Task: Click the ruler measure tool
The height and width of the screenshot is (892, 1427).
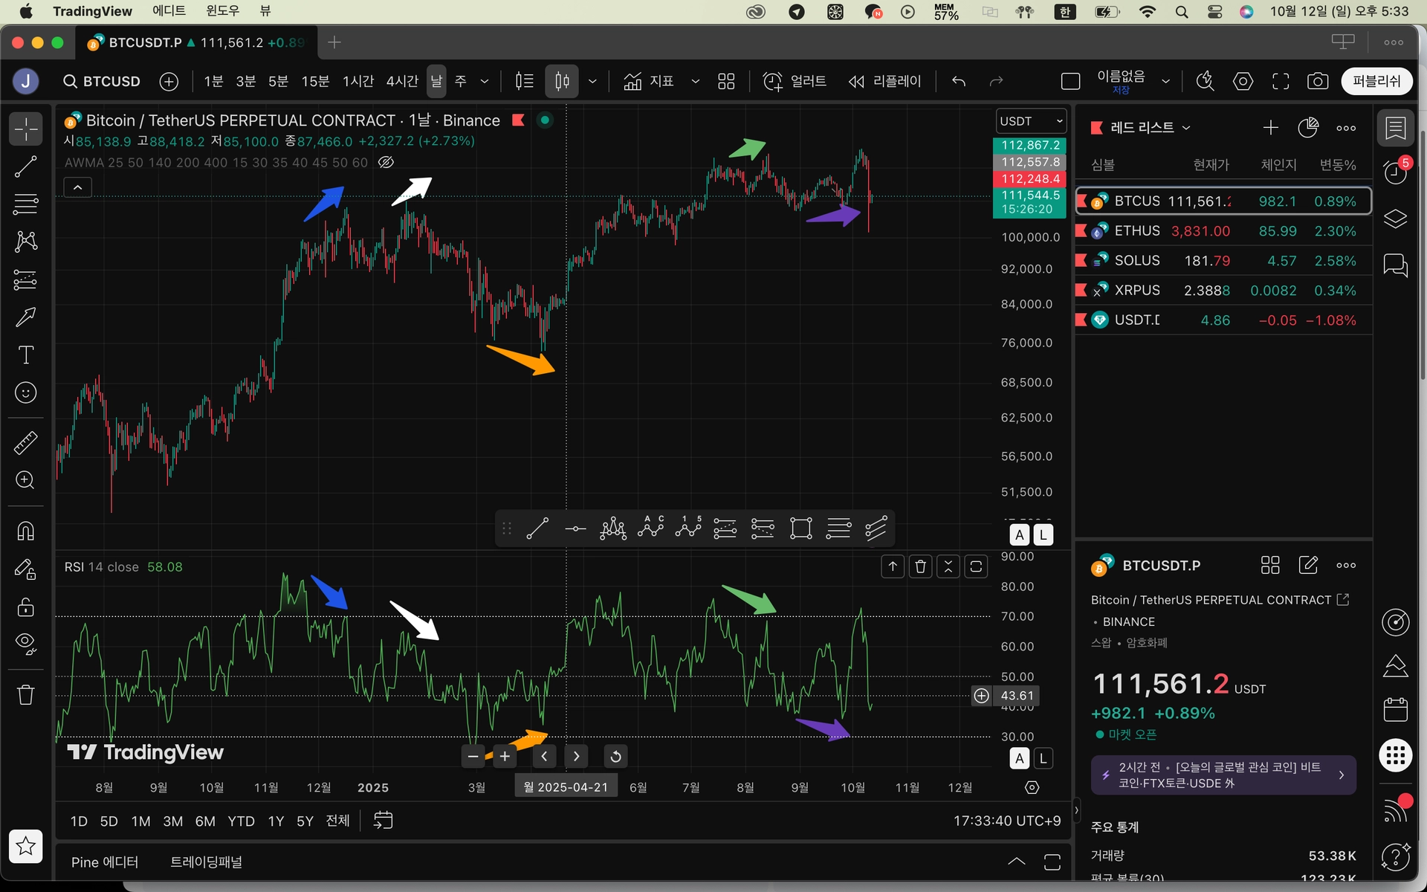Action: 26,443
